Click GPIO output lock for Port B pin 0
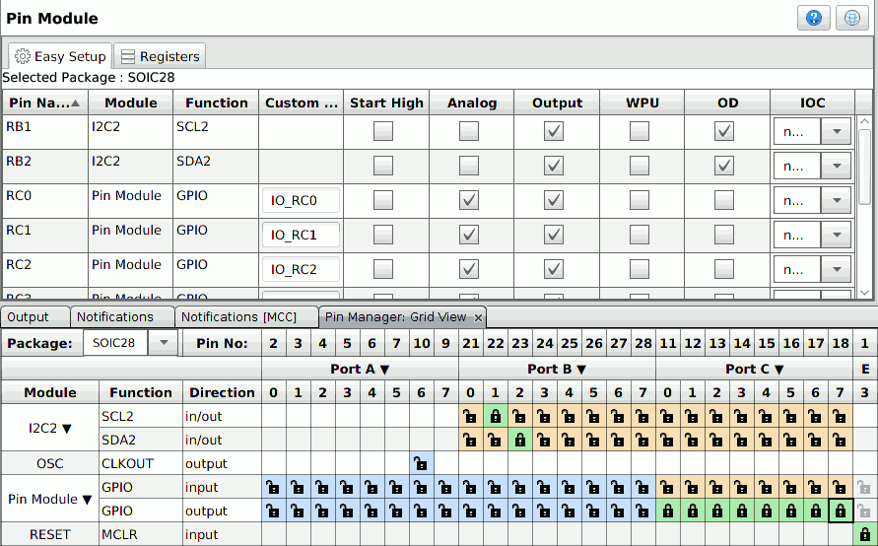Screen dimensions: 878x546 470,511
